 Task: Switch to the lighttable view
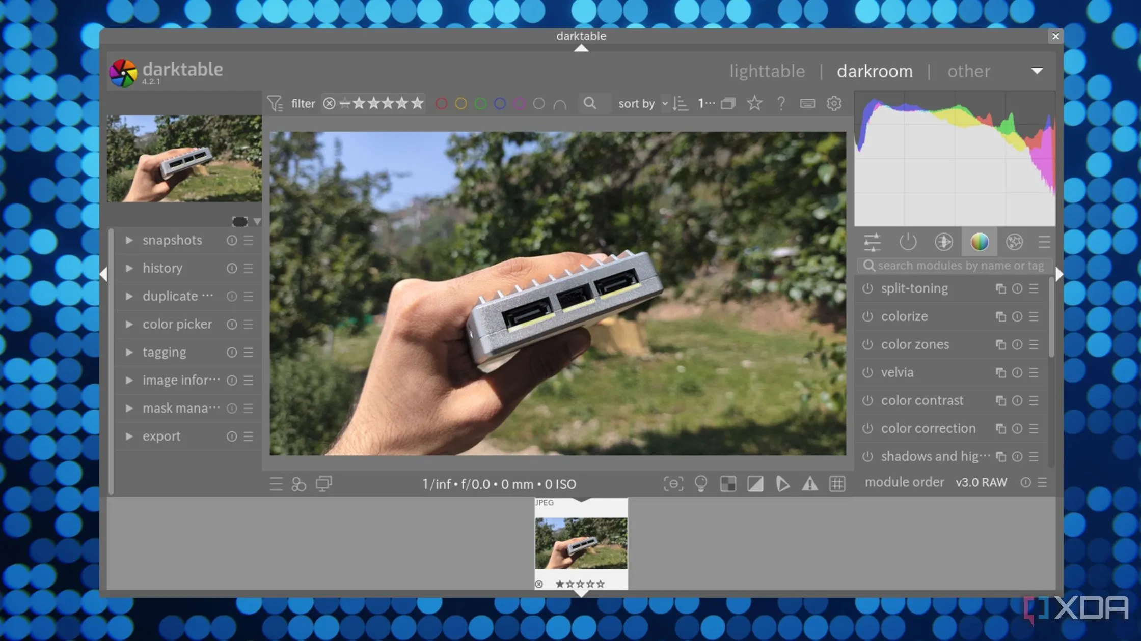(x=767, y=71)
